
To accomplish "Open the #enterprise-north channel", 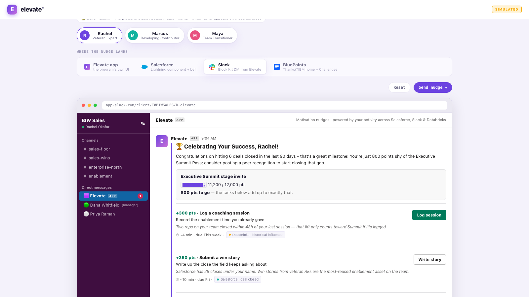I will (x=113, y=167).
